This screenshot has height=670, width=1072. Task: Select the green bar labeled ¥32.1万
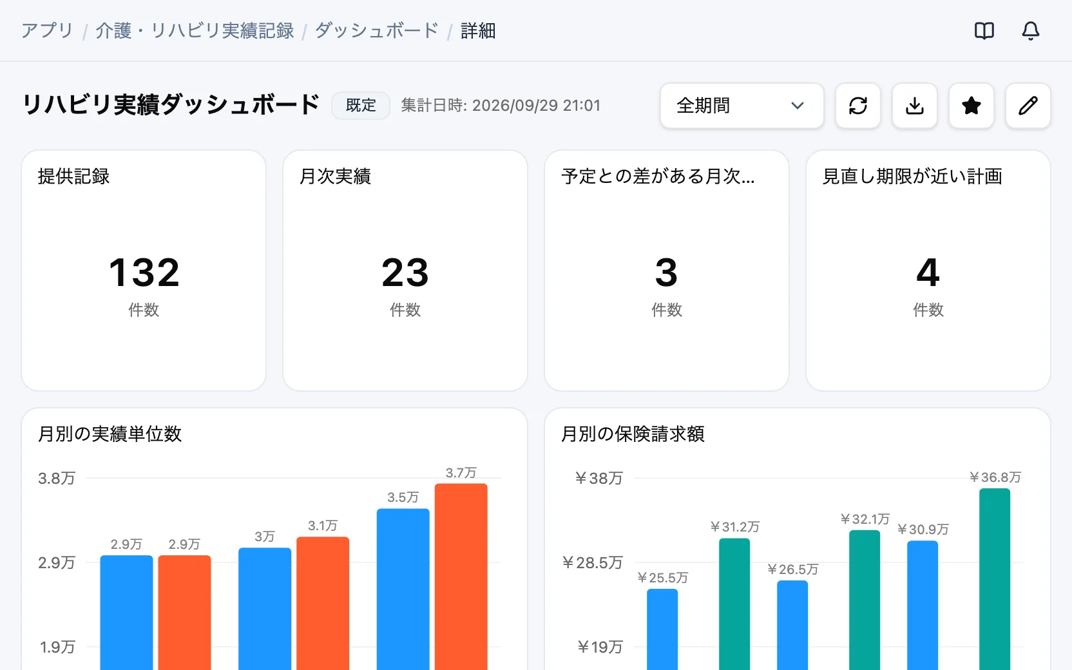(865, 600)
